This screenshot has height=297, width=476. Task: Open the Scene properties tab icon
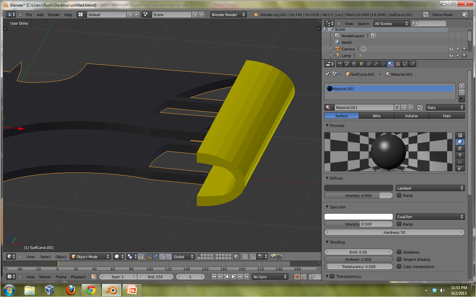tap(347, 64)
